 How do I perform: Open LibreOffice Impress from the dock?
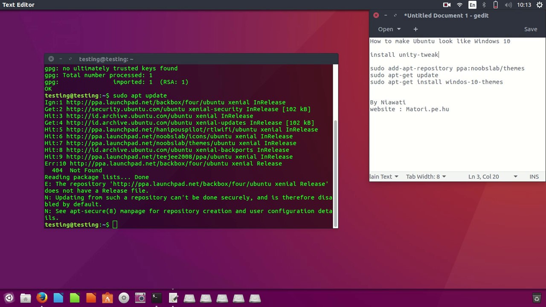[x=91, y=298]
